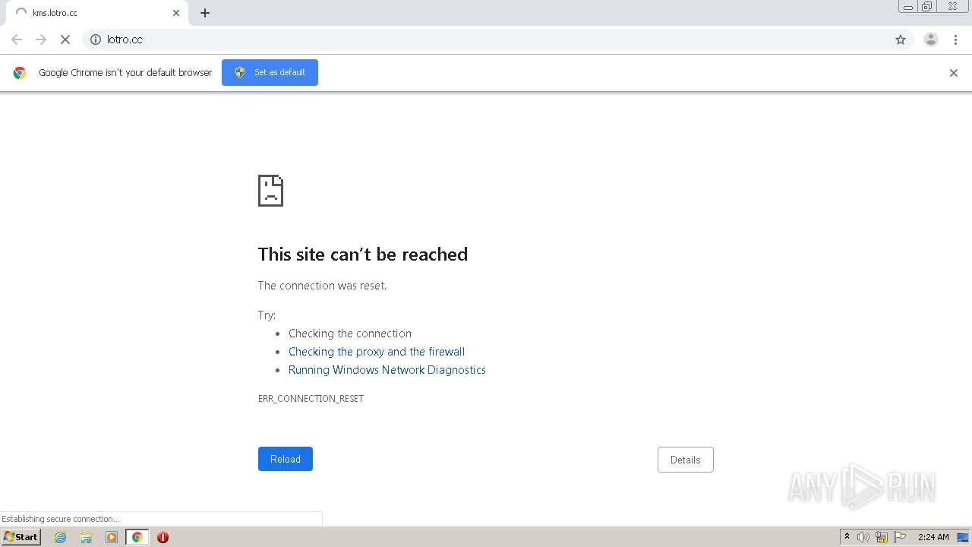Viewport: 972px width, 547px height.
Task: Open a new tab with plus button
Action: 205,13
